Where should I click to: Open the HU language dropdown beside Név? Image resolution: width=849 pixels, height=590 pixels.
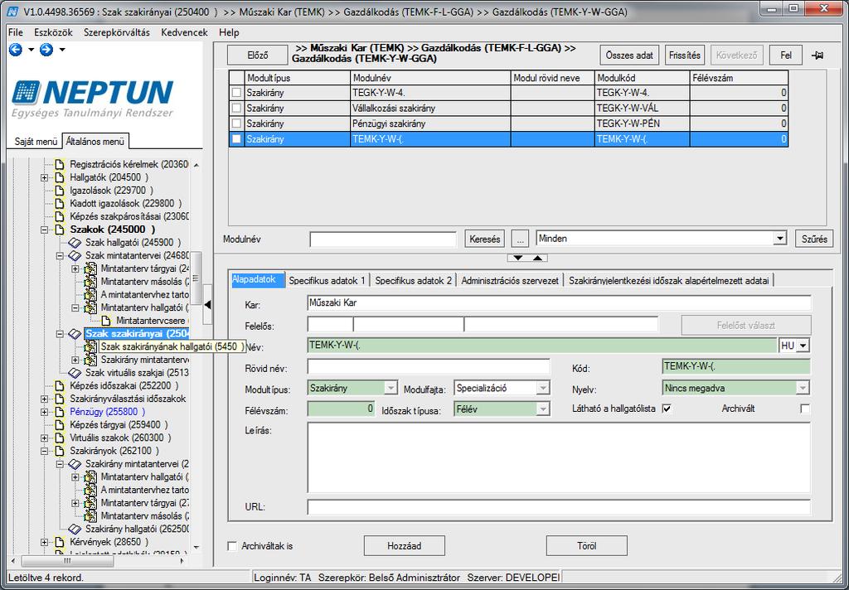(803, 346)
